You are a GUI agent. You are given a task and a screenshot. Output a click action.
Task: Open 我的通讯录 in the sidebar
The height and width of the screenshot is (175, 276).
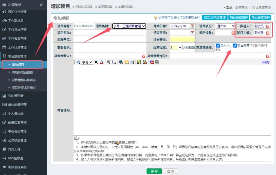pyautogui.click(x=16, y=96)
